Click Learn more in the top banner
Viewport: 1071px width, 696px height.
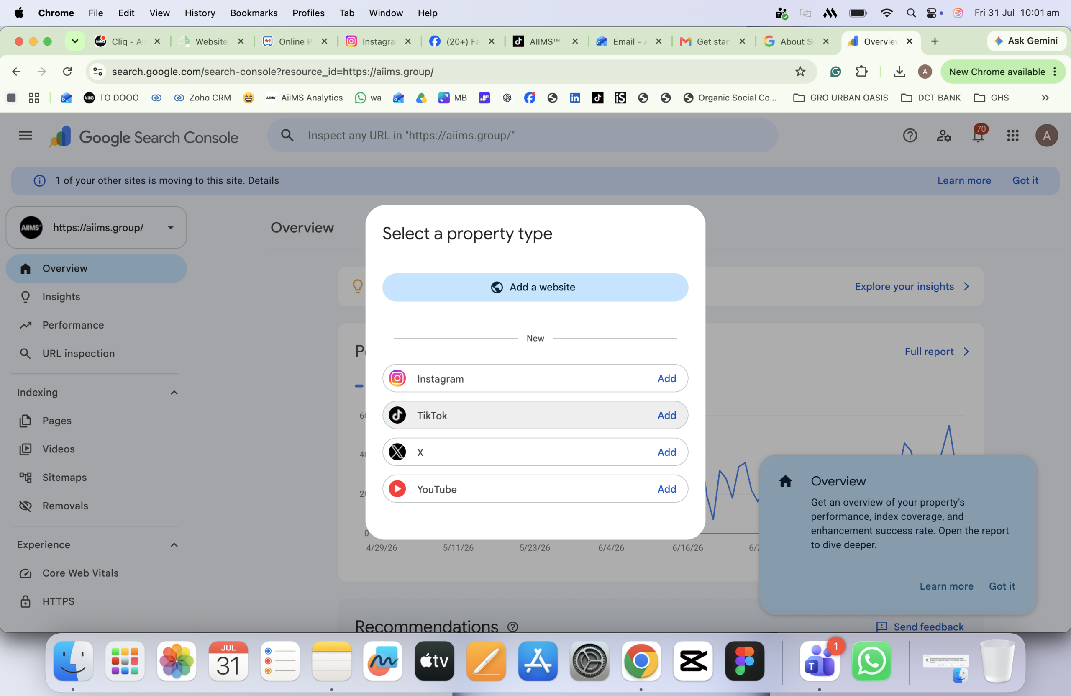click(x=964, y=180)
